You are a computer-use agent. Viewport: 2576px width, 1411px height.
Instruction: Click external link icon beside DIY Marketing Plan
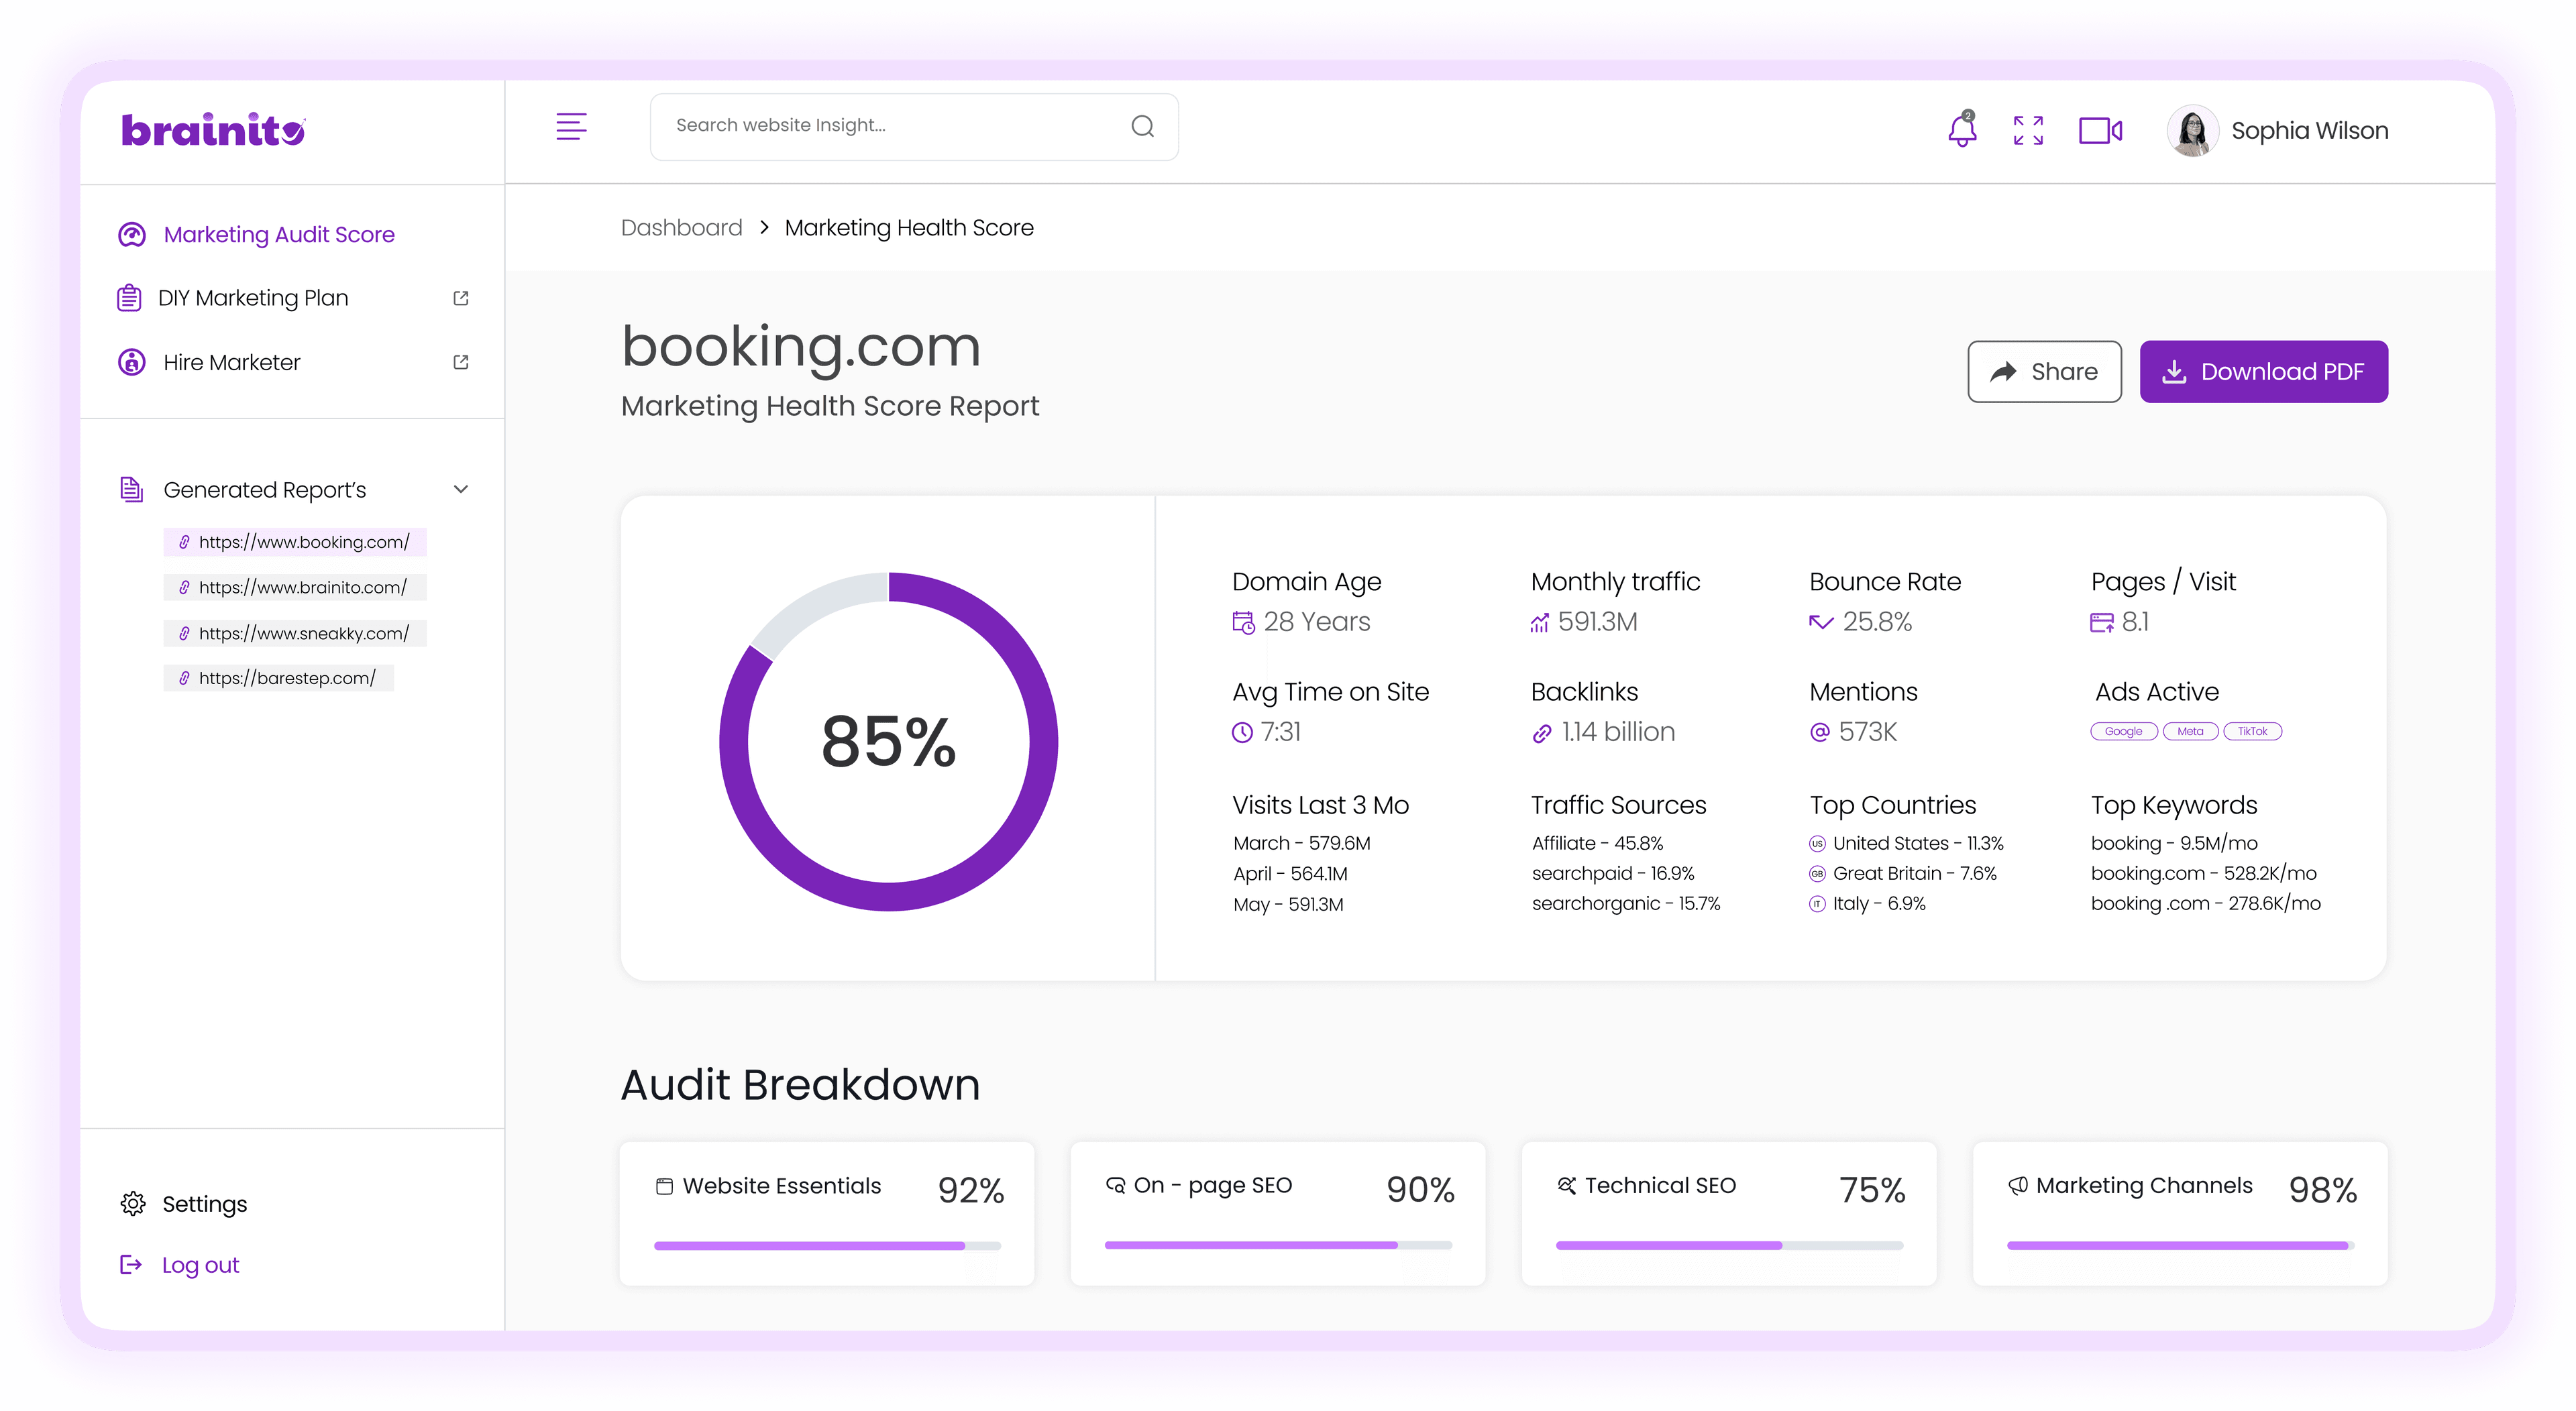point(461,298)
